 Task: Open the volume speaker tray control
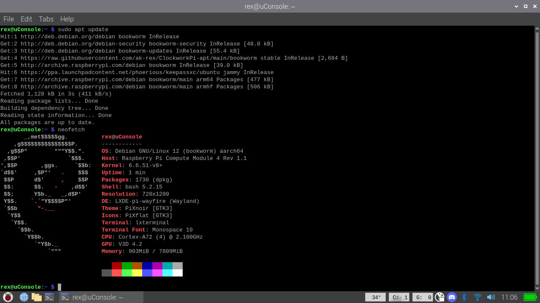491,297
